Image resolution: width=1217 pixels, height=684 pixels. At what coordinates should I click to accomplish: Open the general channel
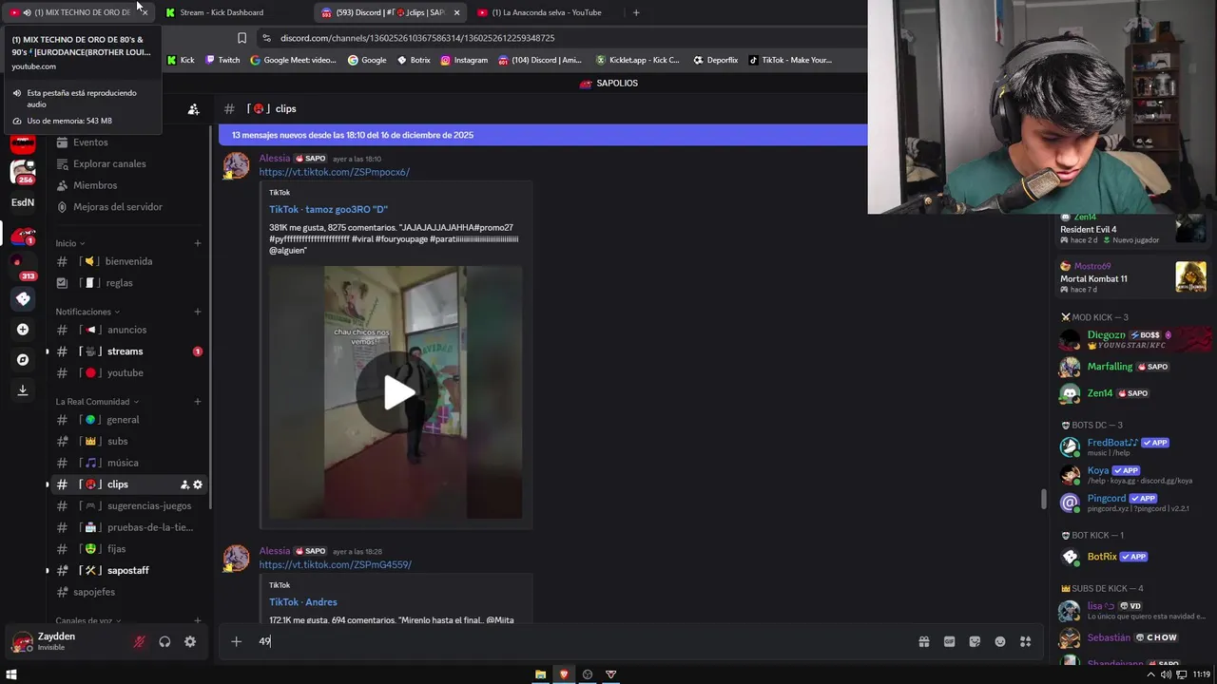[x=128, y=420]
